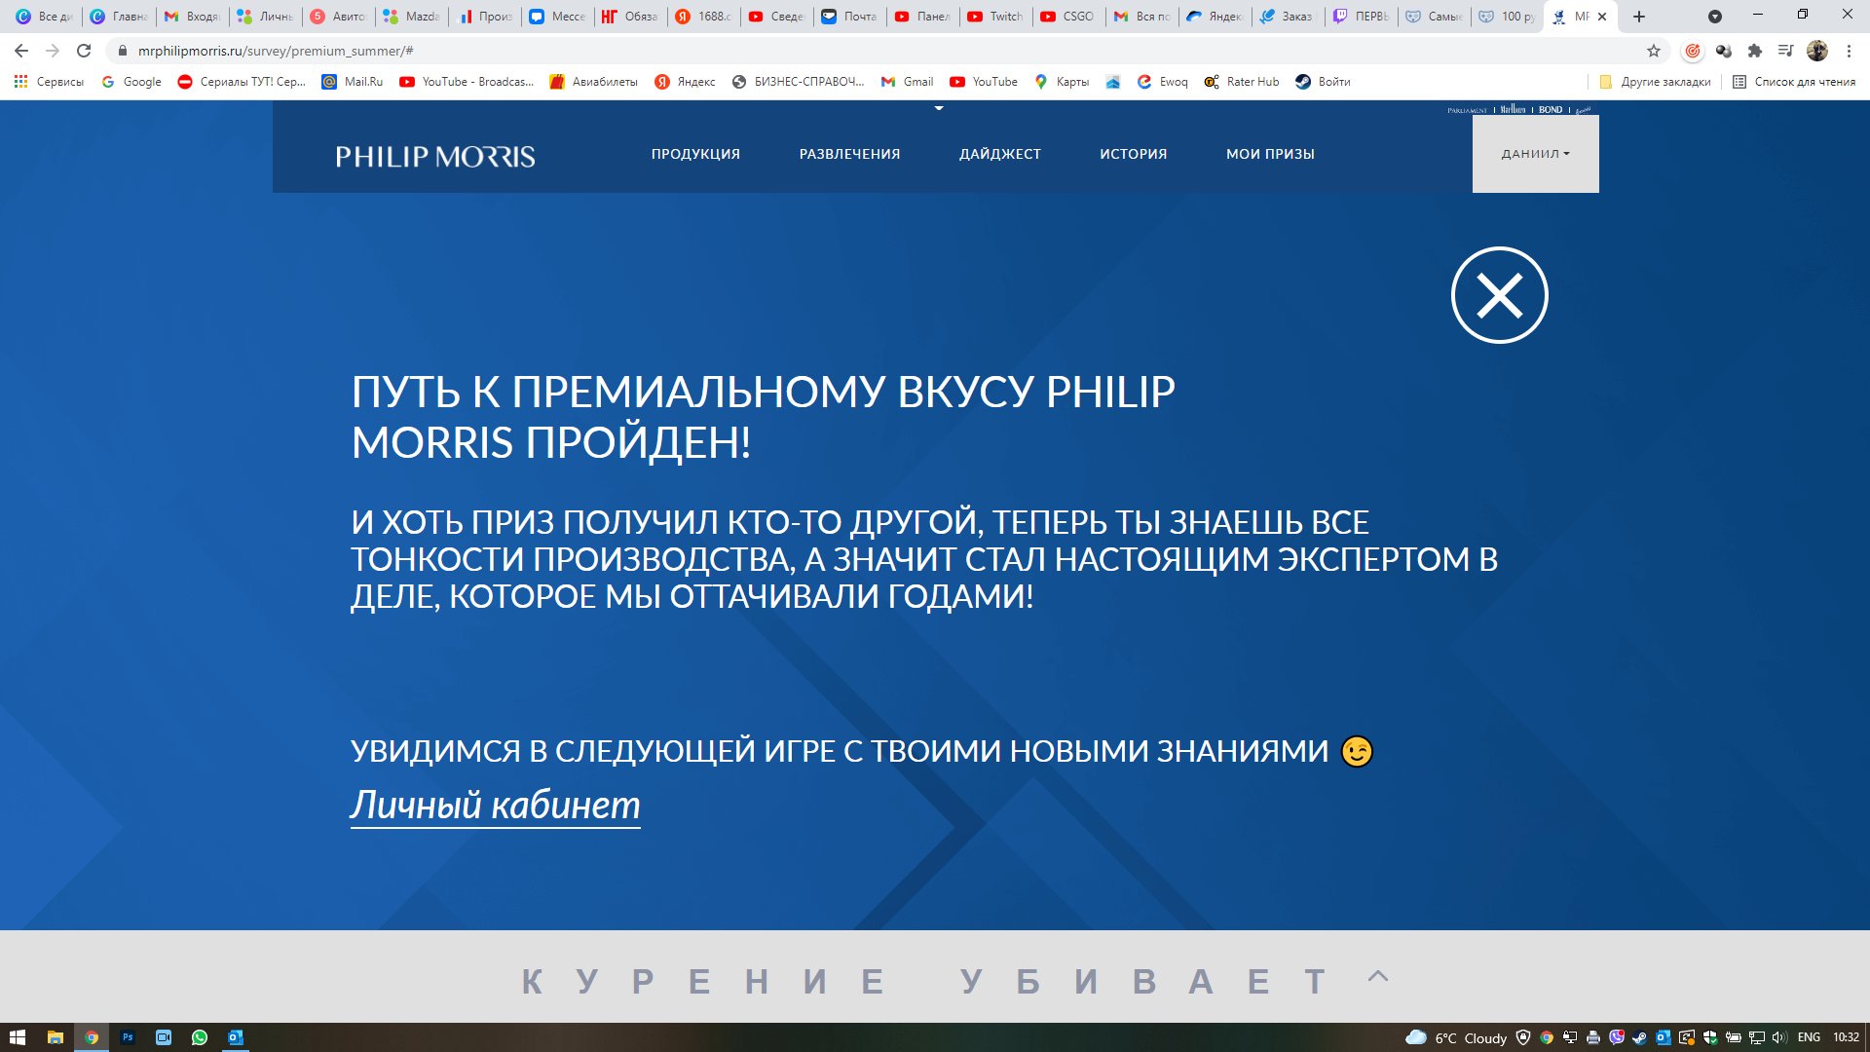The image size is (1870, 1052).
Task: Switch to the CSGO tab
Action: coord(1069,17)
